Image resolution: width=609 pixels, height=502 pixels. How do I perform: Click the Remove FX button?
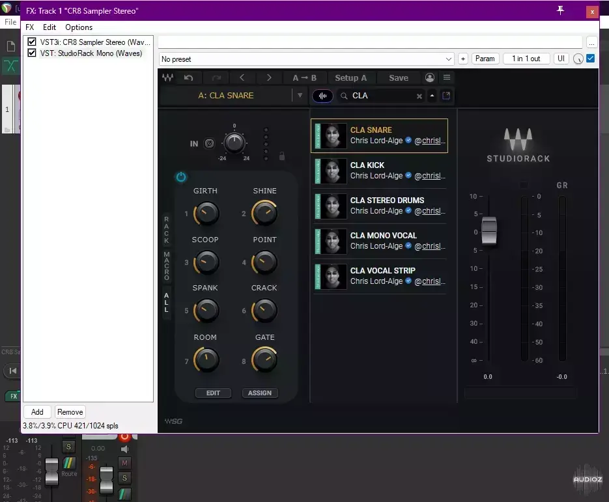tap(70, 412)
